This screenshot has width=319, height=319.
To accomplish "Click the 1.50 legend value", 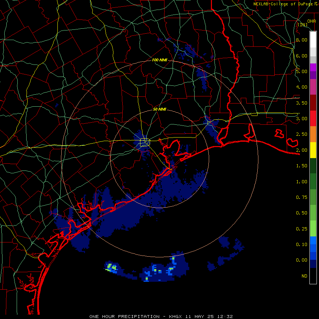I will (302, 166).
